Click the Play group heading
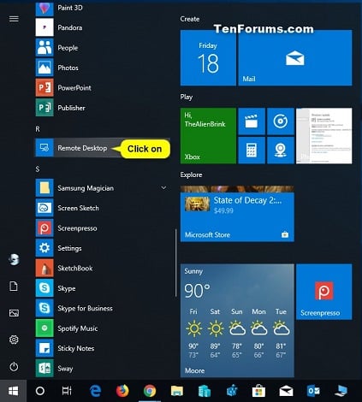362x402 pixels. tap(187, 97)
